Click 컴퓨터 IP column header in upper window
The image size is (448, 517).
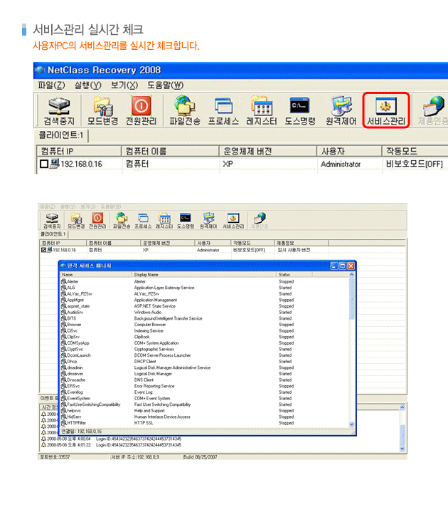[x=79, y=152]
